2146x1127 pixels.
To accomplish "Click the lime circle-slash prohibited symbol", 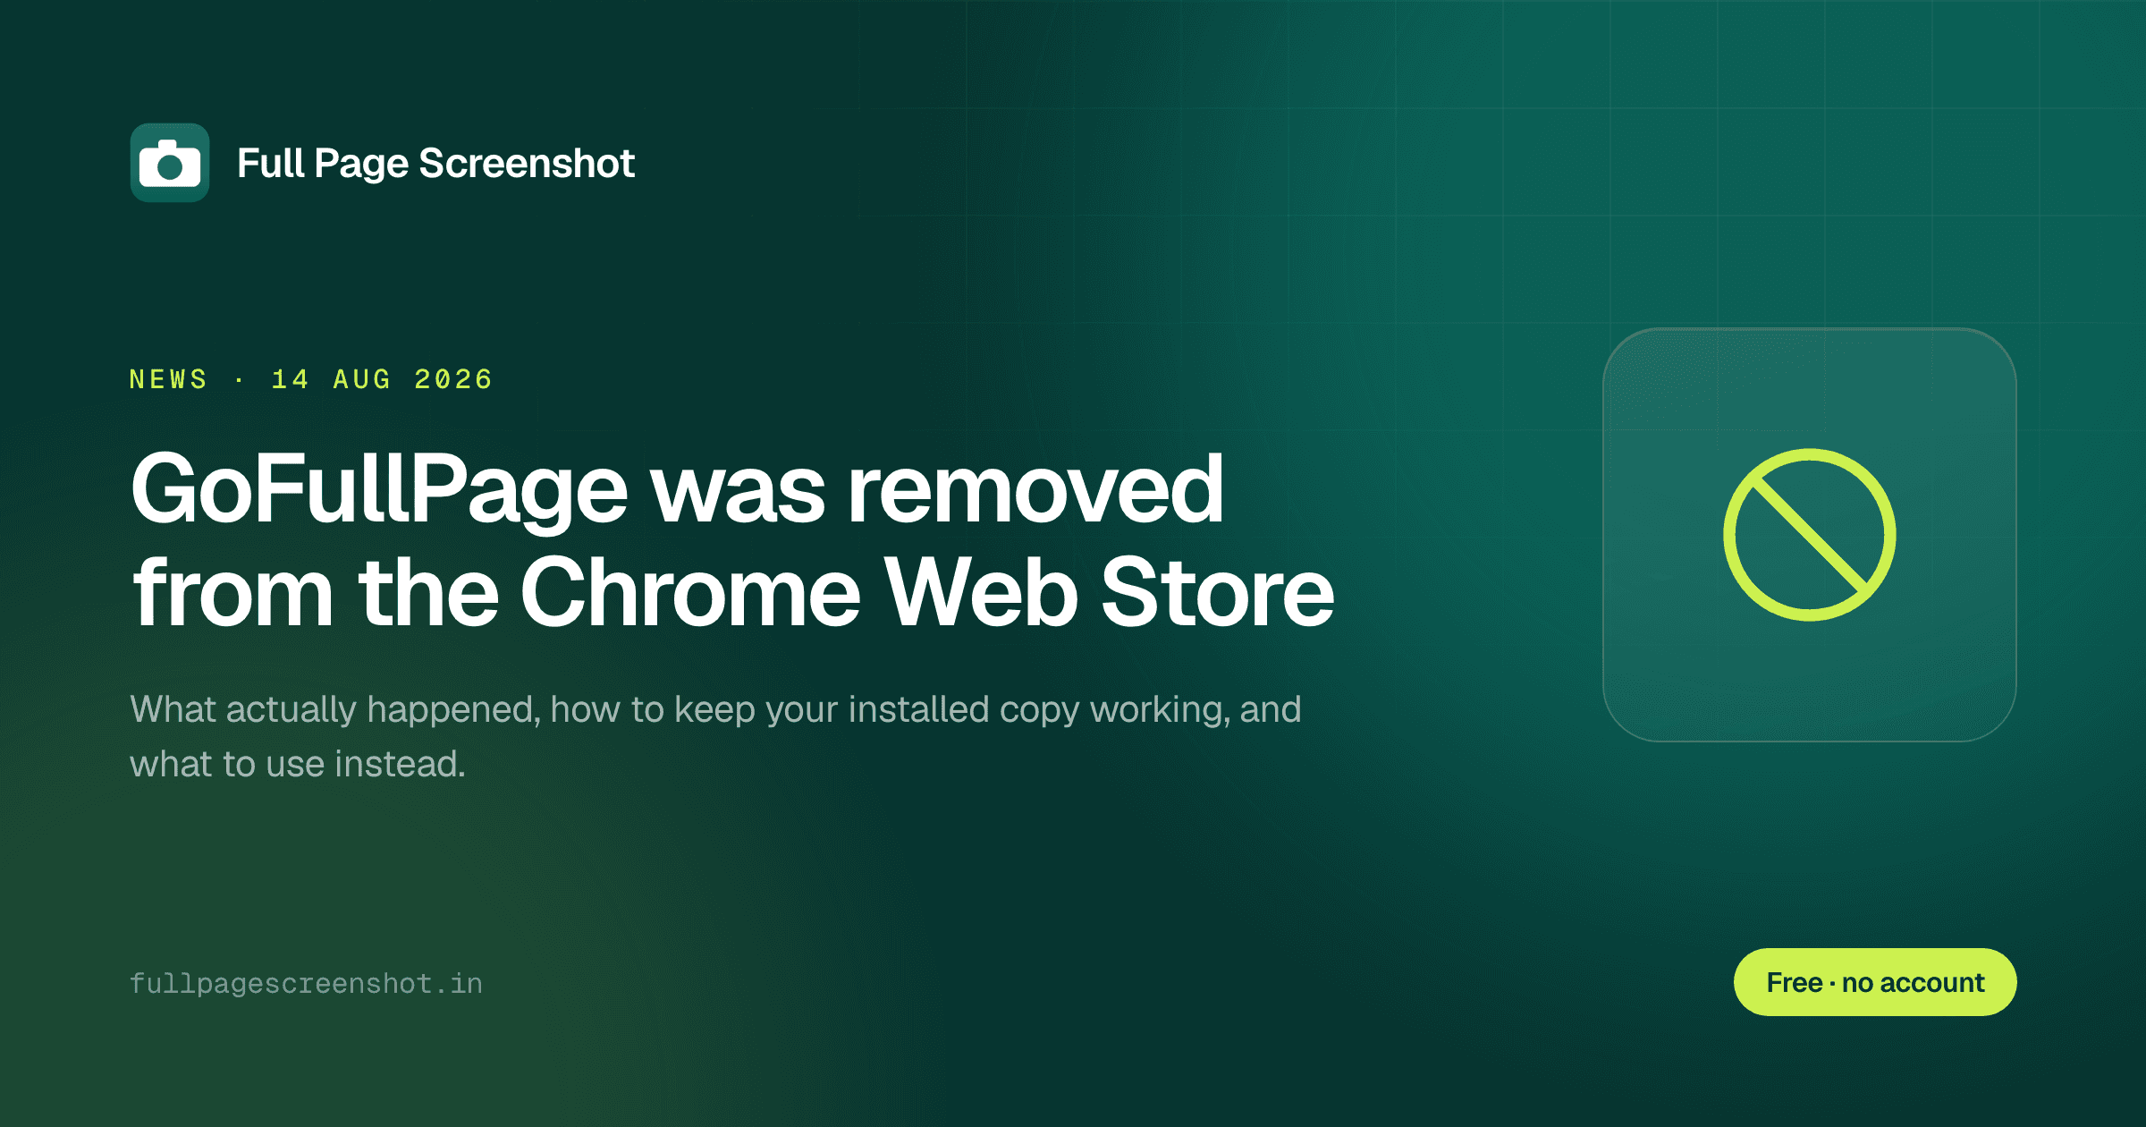I will (x=1810, y=535).
